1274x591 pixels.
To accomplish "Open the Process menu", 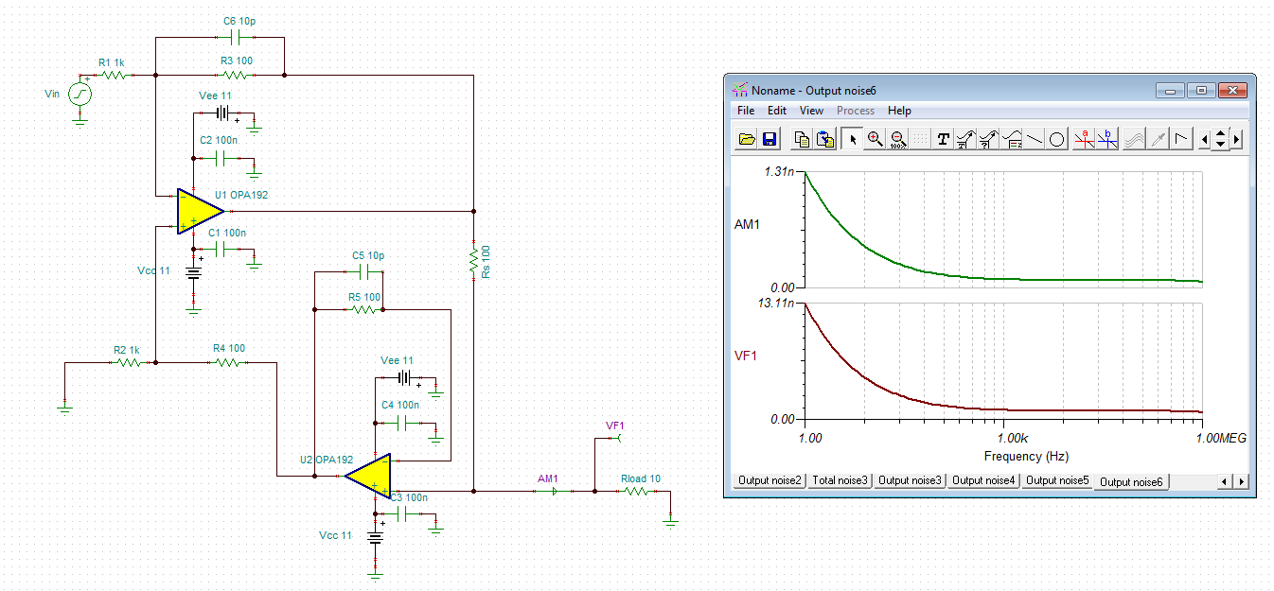I will tap(856, 111).
